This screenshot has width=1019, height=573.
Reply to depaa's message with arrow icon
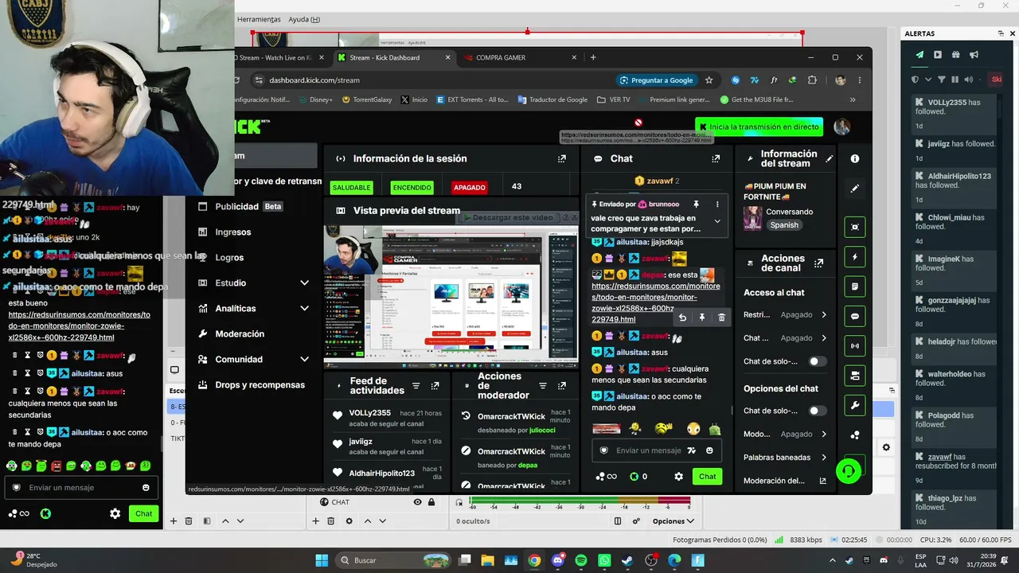682,317
